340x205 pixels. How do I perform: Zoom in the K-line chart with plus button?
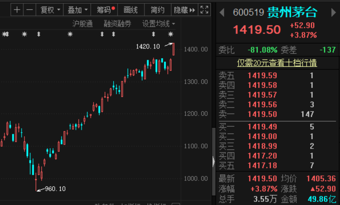pyautogui.click(x=17, y=10)
